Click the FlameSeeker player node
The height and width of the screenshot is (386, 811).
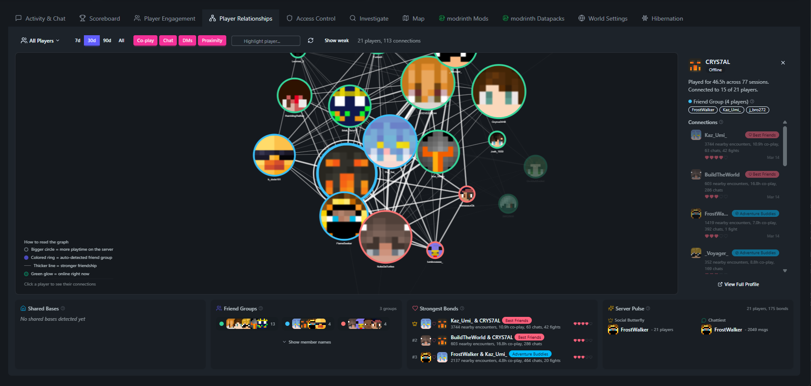point(343,216)
